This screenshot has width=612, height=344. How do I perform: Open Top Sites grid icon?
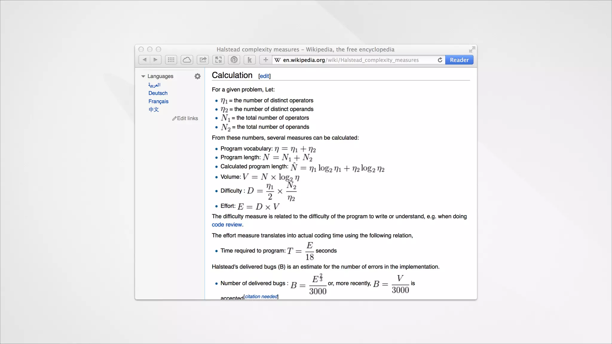171,60
